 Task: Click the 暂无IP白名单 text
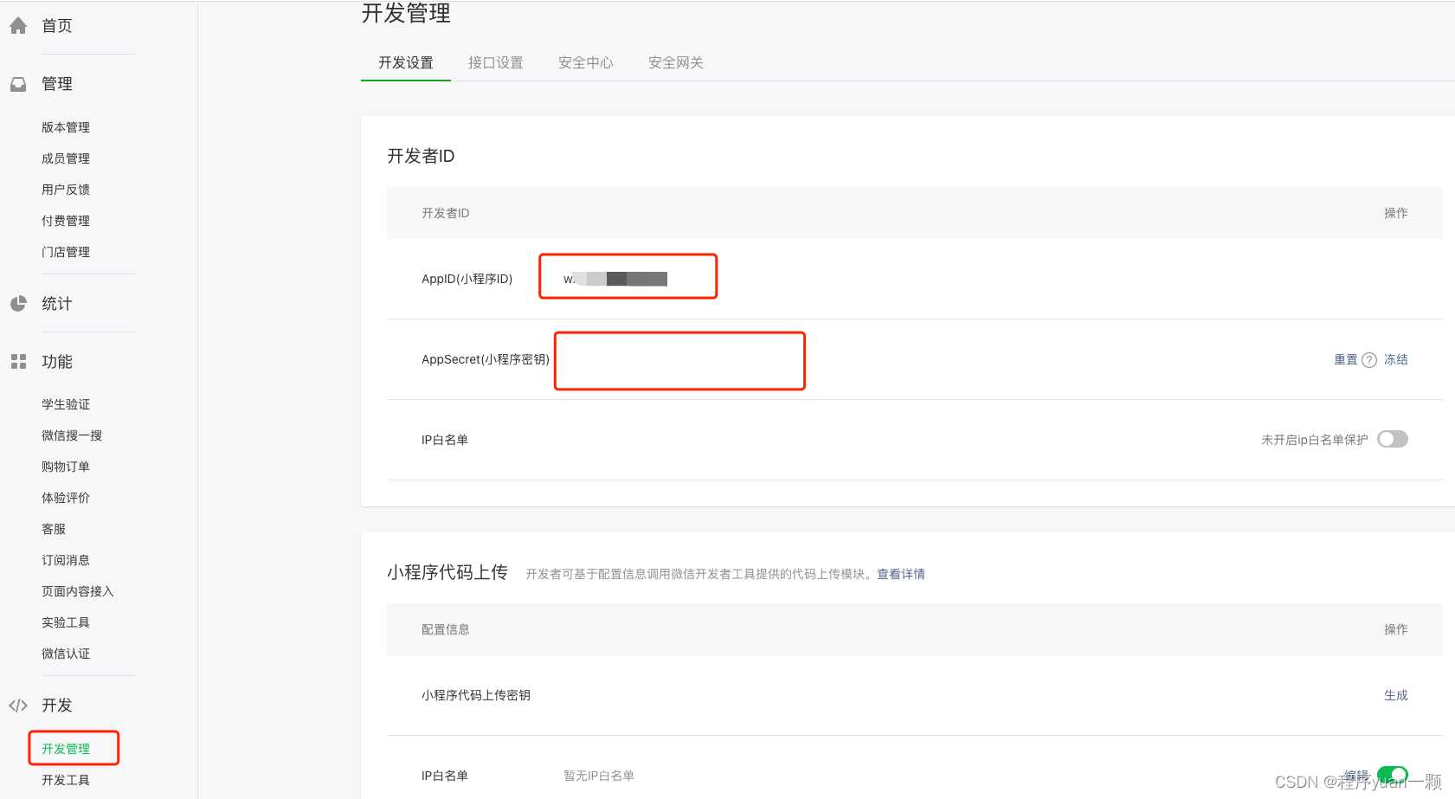click(x=599, y=776)
